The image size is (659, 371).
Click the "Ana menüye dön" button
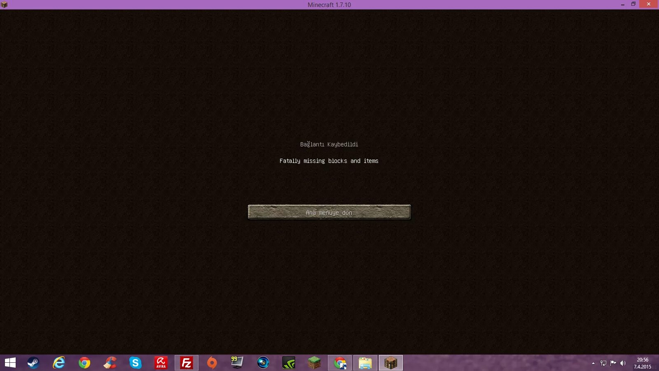pyautogui.click(x=329, y=212)
